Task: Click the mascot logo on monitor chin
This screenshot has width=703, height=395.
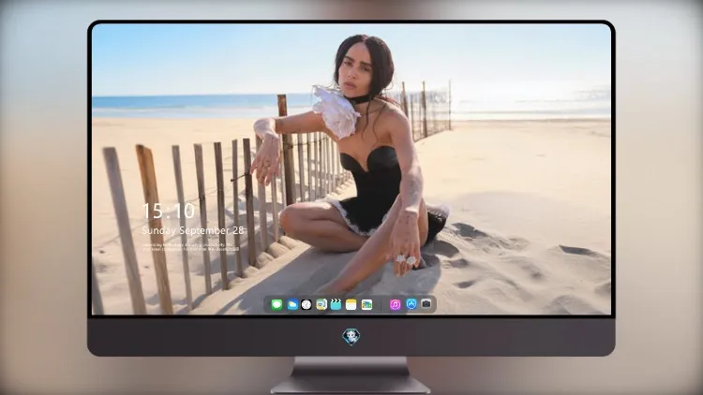Action: [351, 337]
